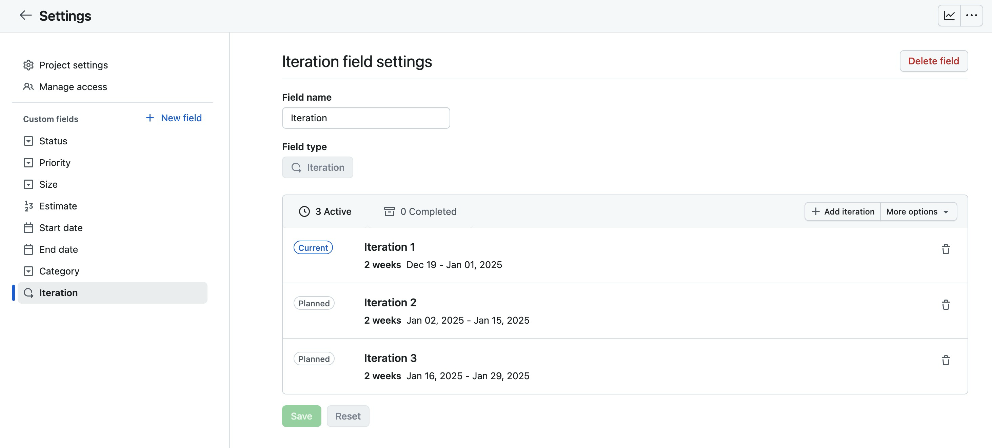Expand the More options dropdown
Screen dimensions: 992x448
coord(918,211)
